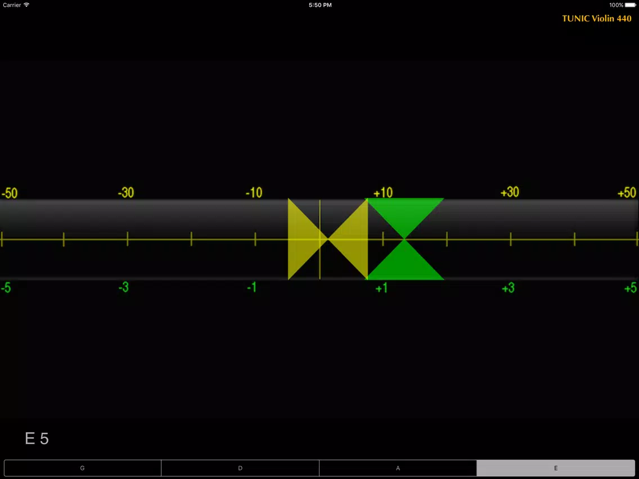Tap the TUNIC Violin 440 title
This screenshot has height=479, width=639.
tap(597, 19)
